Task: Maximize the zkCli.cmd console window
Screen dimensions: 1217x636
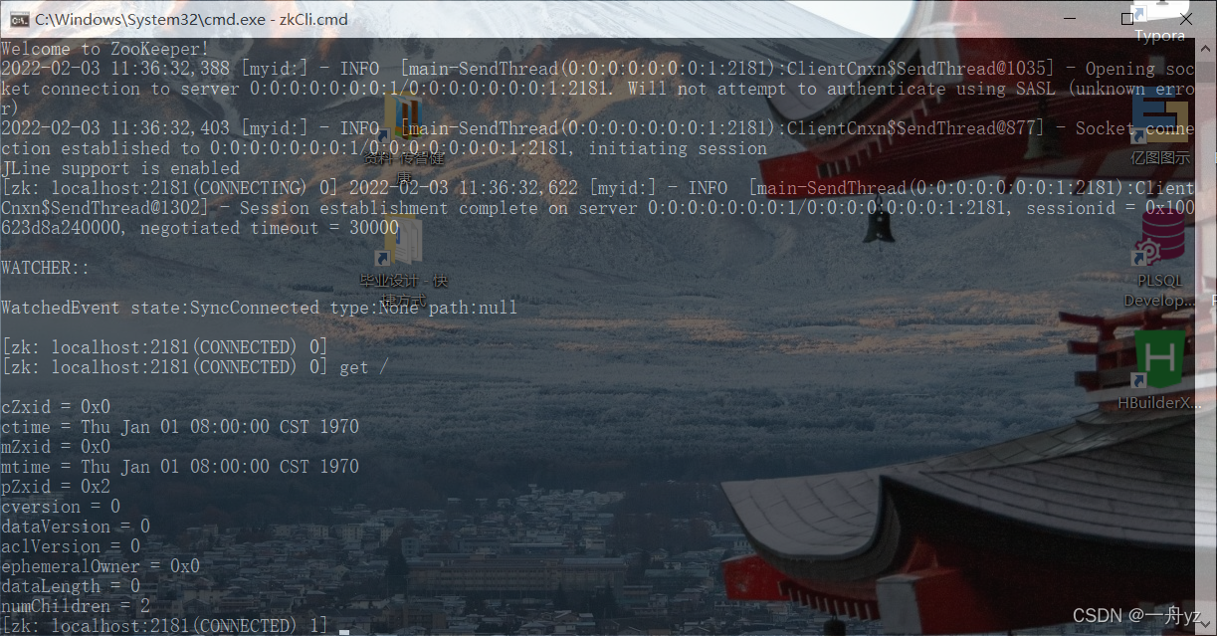Action: tap(1126, 19)
